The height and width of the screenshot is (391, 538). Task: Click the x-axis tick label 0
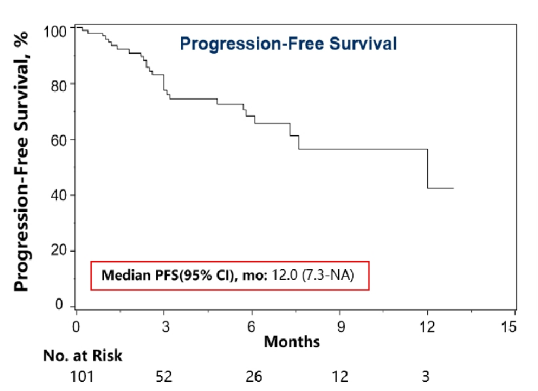click(x=77, y=327)
